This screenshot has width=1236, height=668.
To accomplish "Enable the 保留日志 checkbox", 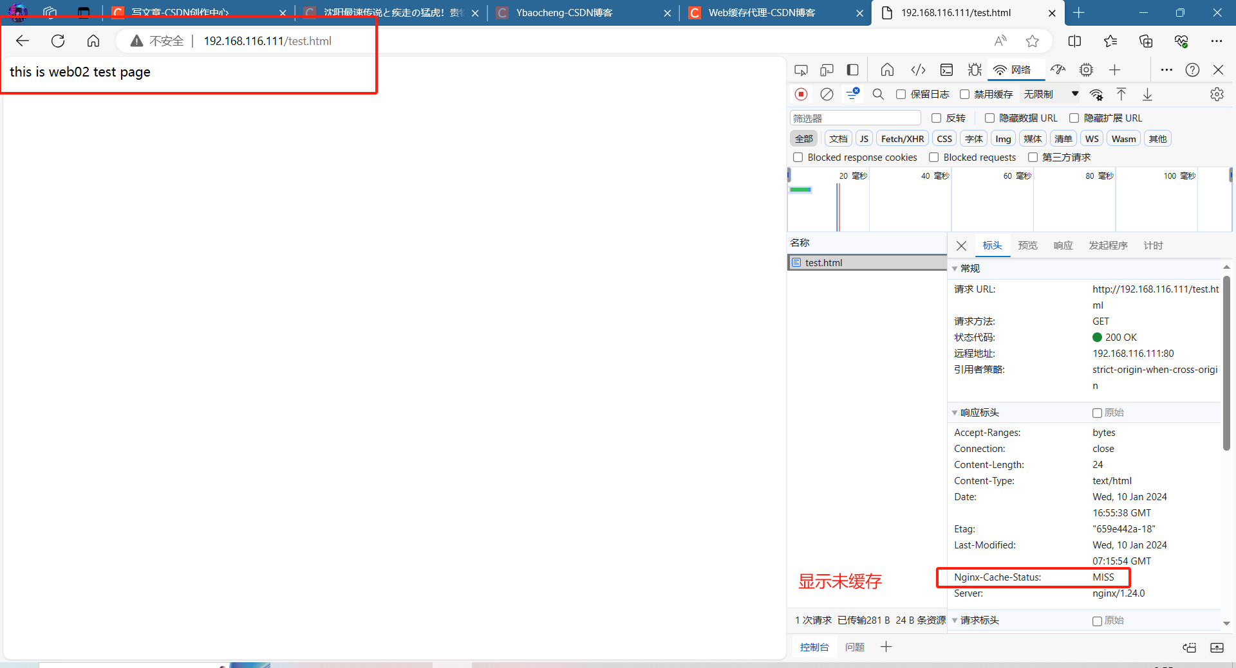I will pos(901,95).
